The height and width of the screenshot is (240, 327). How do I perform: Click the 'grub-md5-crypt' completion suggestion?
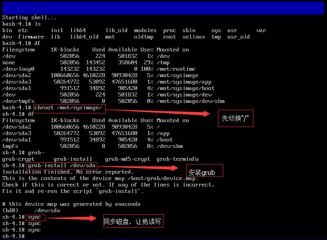[x=128, y=159]
